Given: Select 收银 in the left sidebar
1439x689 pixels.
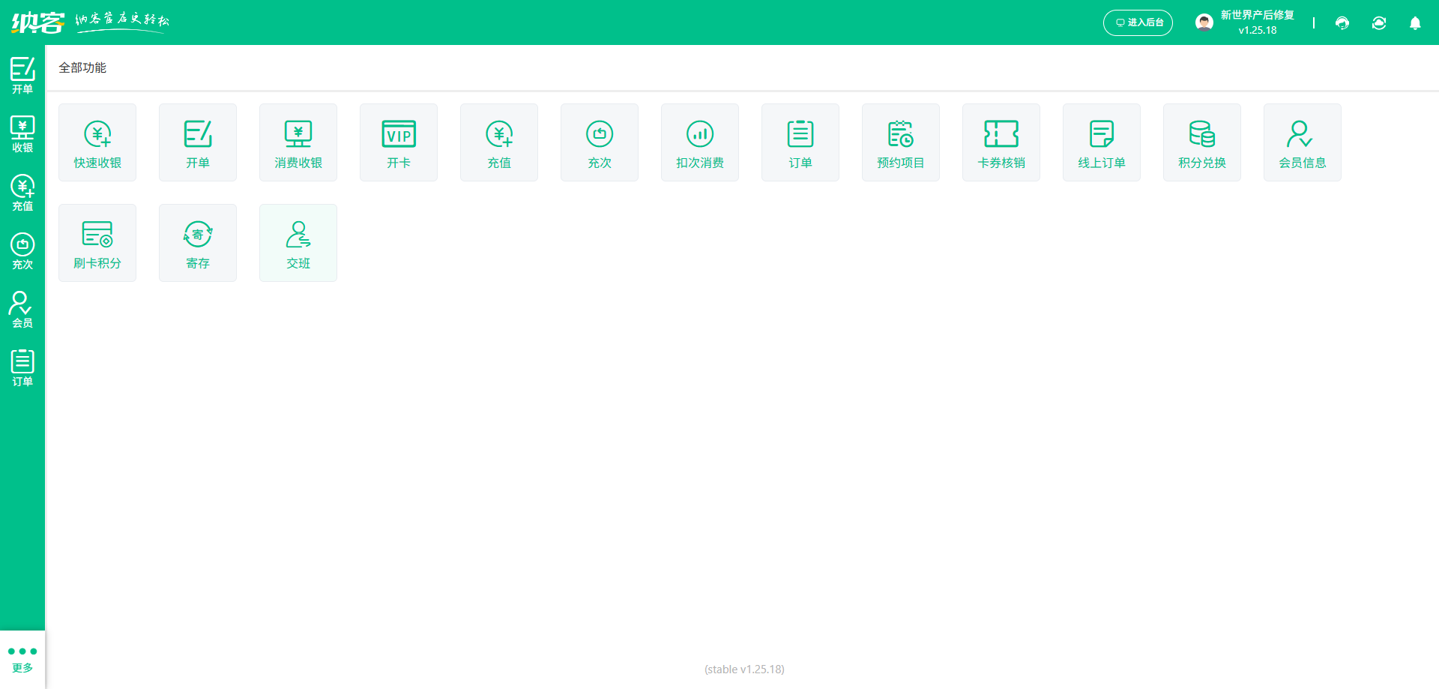Looking at the screenshot, I should (22, 134).
